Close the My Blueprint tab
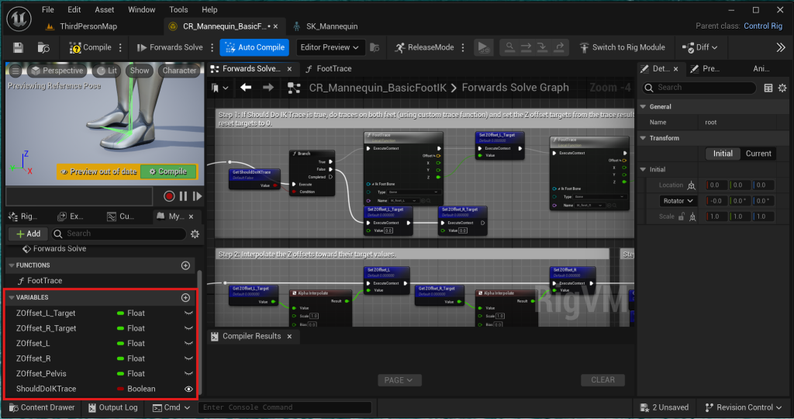The height and width of the screenshot is (419, 794). 191,216
